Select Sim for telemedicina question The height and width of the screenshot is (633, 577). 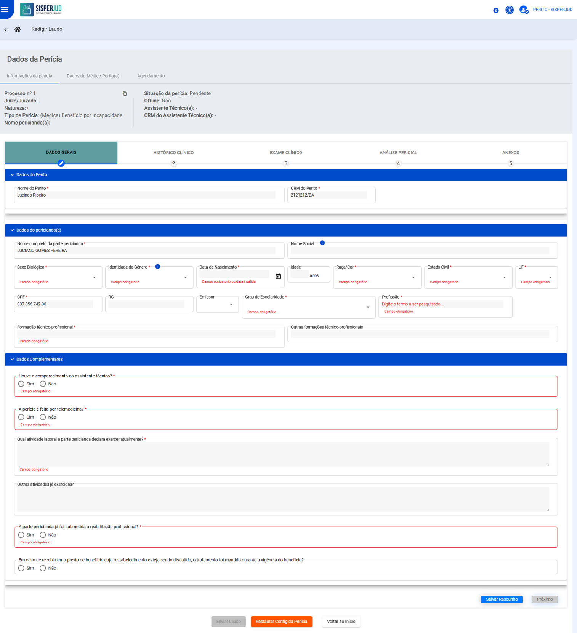pos(21,417)
